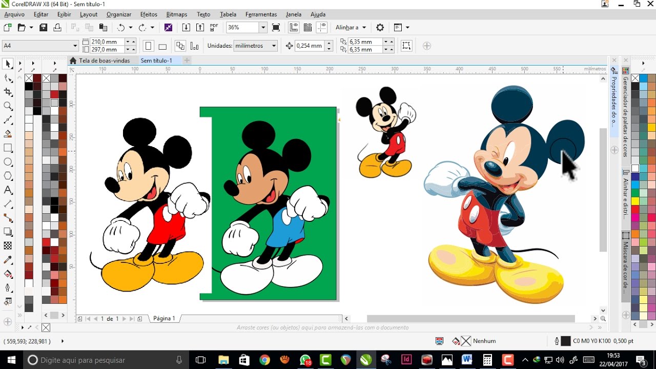Select the Rectangle tool
This screenshot has width=656, height=369.
tap(8, 148)
